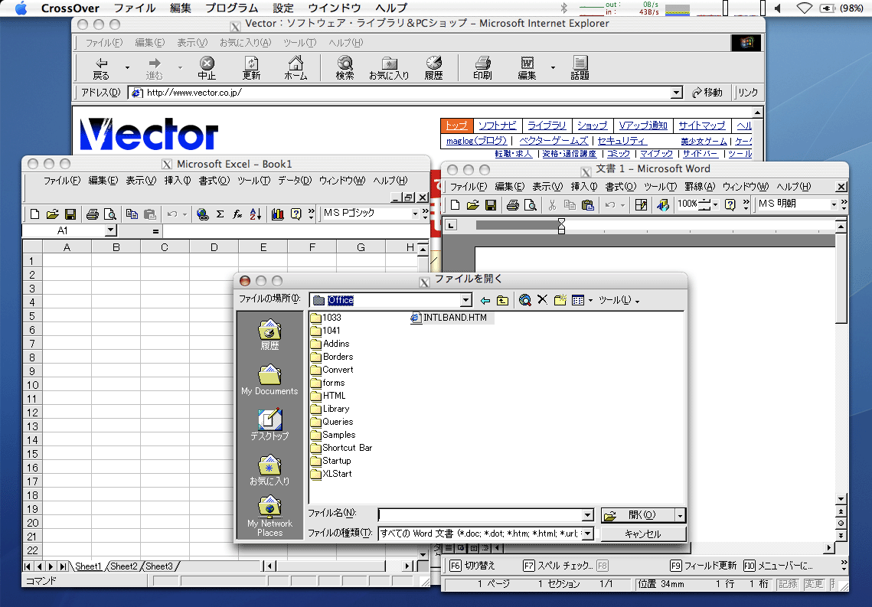872x607 pixels.
Task: Open お気に入り in dialog sidebar
Action: [269, 470]
